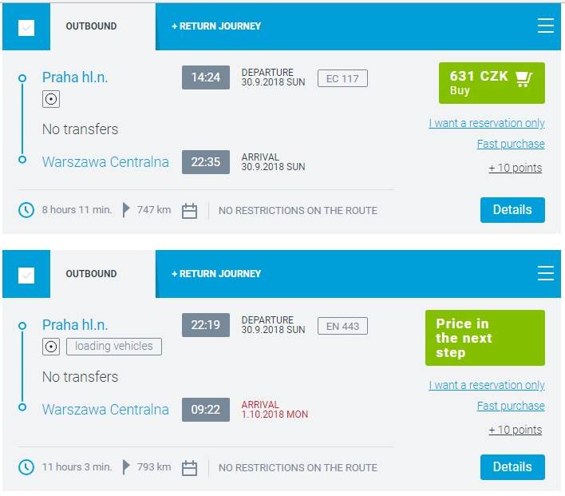This screenshot has height=496, width=565.
Task: Click the station icon under first Praha hl.n.
Action: tap(51, 99)
